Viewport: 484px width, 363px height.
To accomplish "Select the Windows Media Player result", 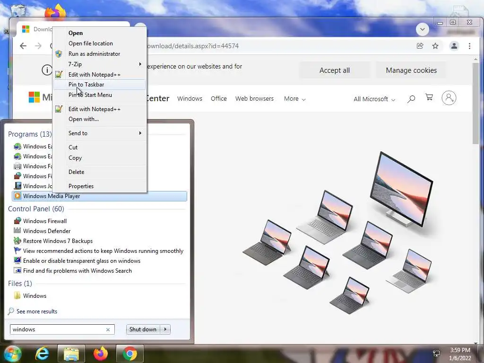I will [x=99, y=196].
